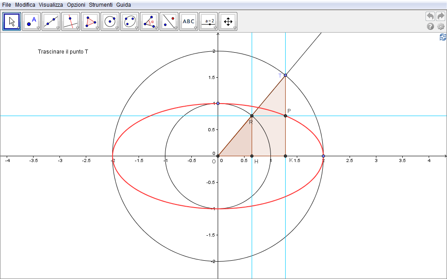
Task: Select the Circle with center tool
Action: [110, 21]
